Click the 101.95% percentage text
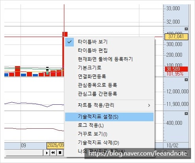Viewport: 195px width, 163px height. point(175,74)
